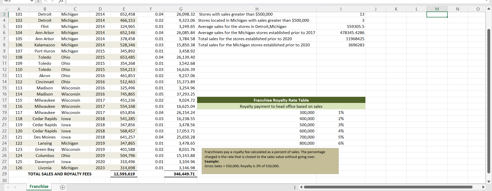This screenshot has width=492, height=191.
Task: Add a new sheet with the plus icon
Action: coord(62,187)
